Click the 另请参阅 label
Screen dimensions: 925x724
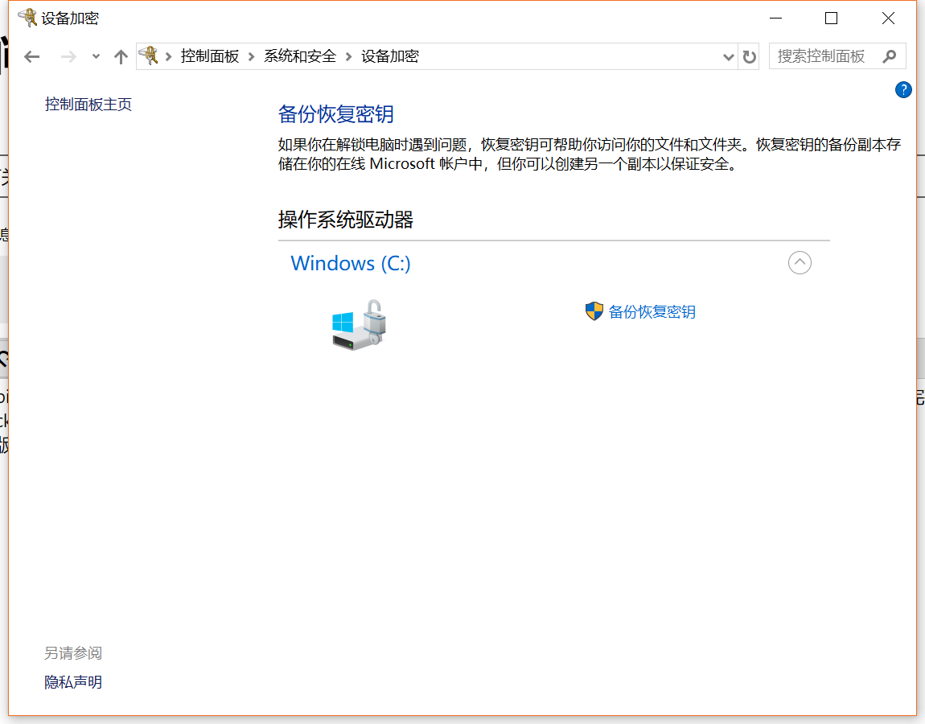tap(73, 653)
